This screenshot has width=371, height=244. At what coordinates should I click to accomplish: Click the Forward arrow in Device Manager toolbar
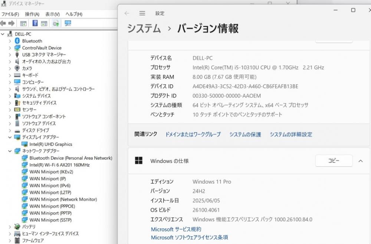(12, 23)
